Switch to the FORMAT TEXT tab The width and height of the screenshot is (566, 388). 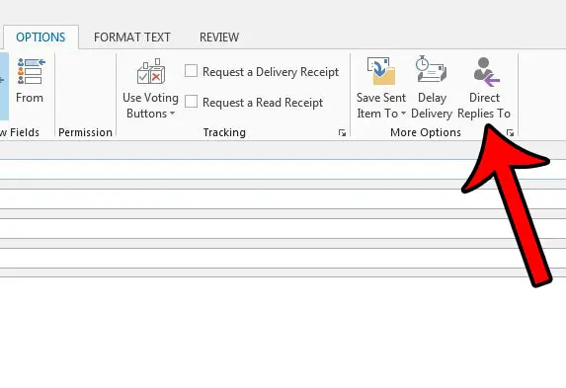(x=131, y=38)
